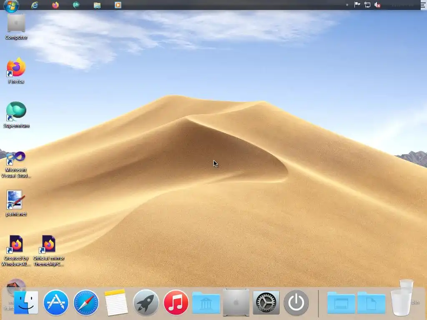Select the 'Official mirror ThemeMyPC' shortcut
This screenshot has width=427, height=320.
tap(49, 250)
